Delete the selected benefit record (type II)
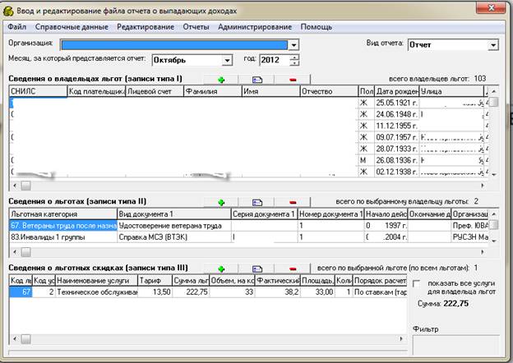The height and width of the screenshot is (363, 513). (x=293, y=203)
